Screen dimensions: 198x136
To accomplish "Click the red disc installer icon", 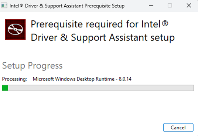I will pos(15,30).
